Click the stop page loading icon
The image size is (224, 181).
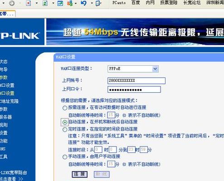[29, 3]
